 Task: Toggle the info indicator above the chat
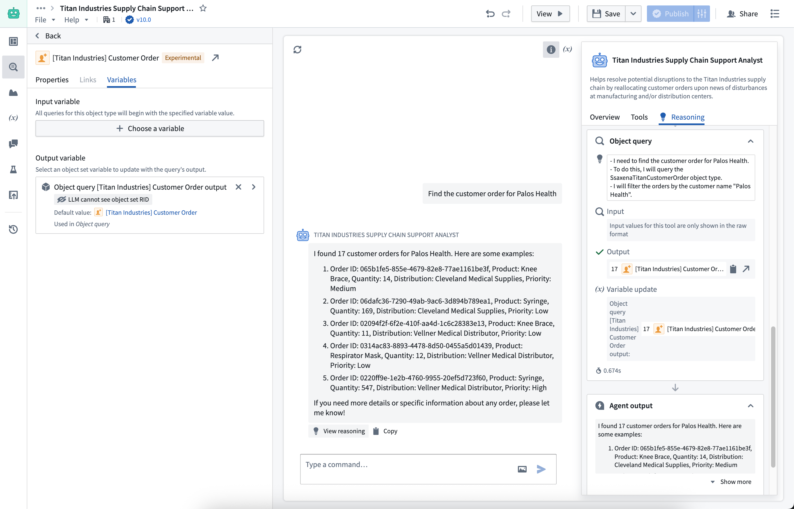[x=550, y=50]
